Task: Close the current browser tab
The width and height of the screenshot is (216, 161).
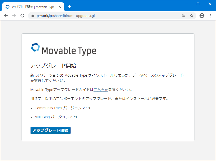Action: pos(60,7)
